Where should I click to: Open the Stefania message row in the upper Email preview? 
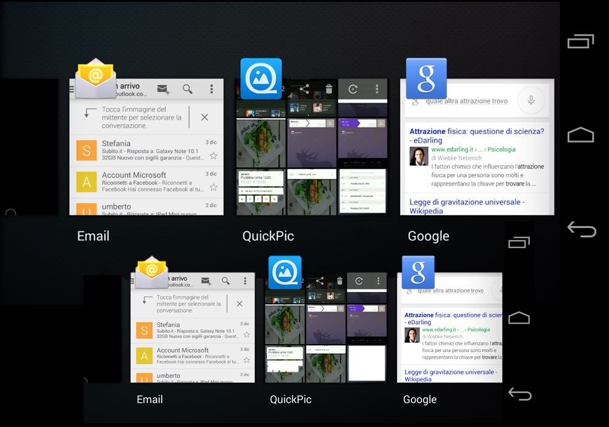pyautogui.click(x=147, y=151)
